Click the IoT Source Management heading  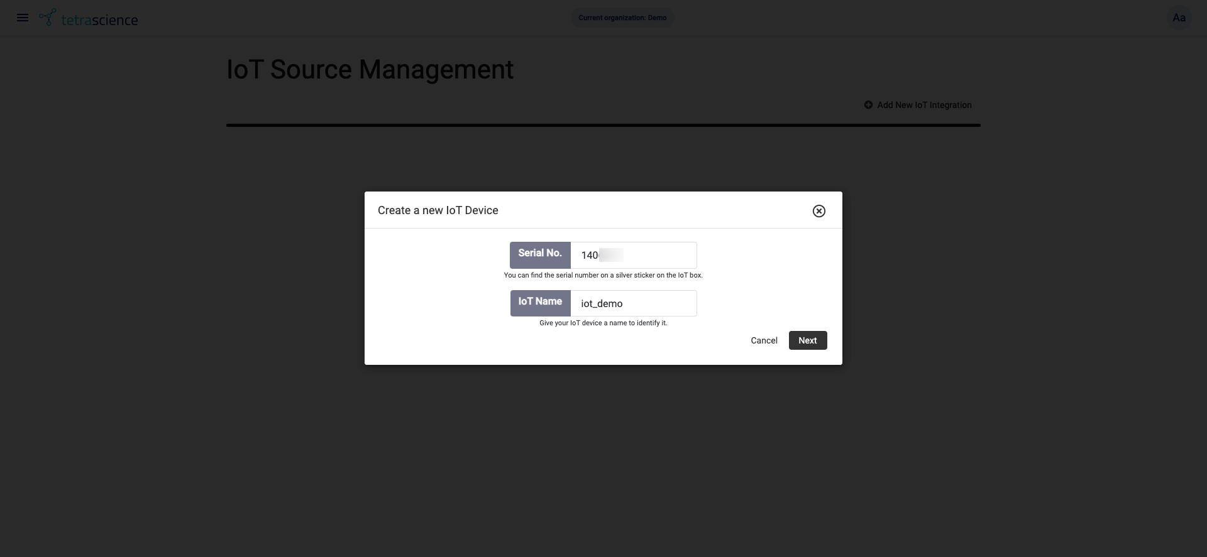[370, 69]
